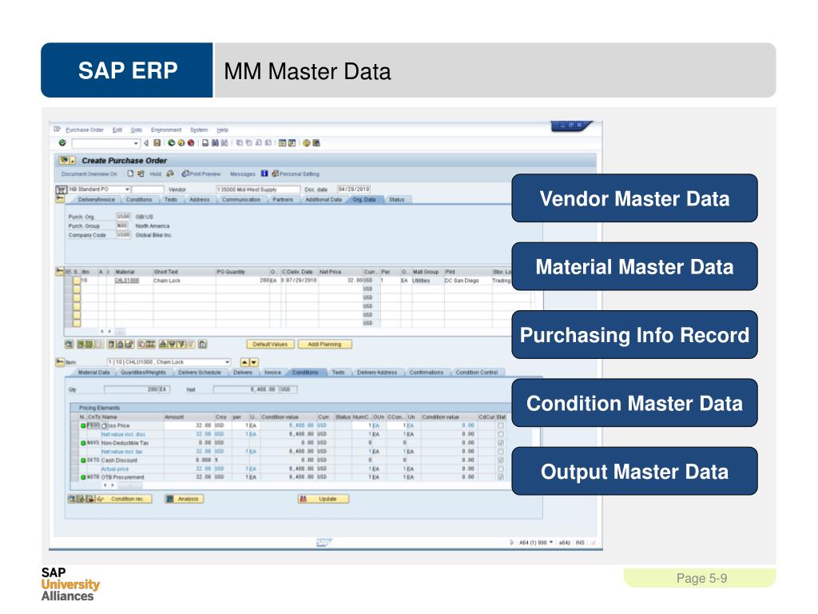This screenshot has width=818, height=614.
Task: Toggle Stat checkbox for Cash Discount row
Action: [x=501, y=460]
